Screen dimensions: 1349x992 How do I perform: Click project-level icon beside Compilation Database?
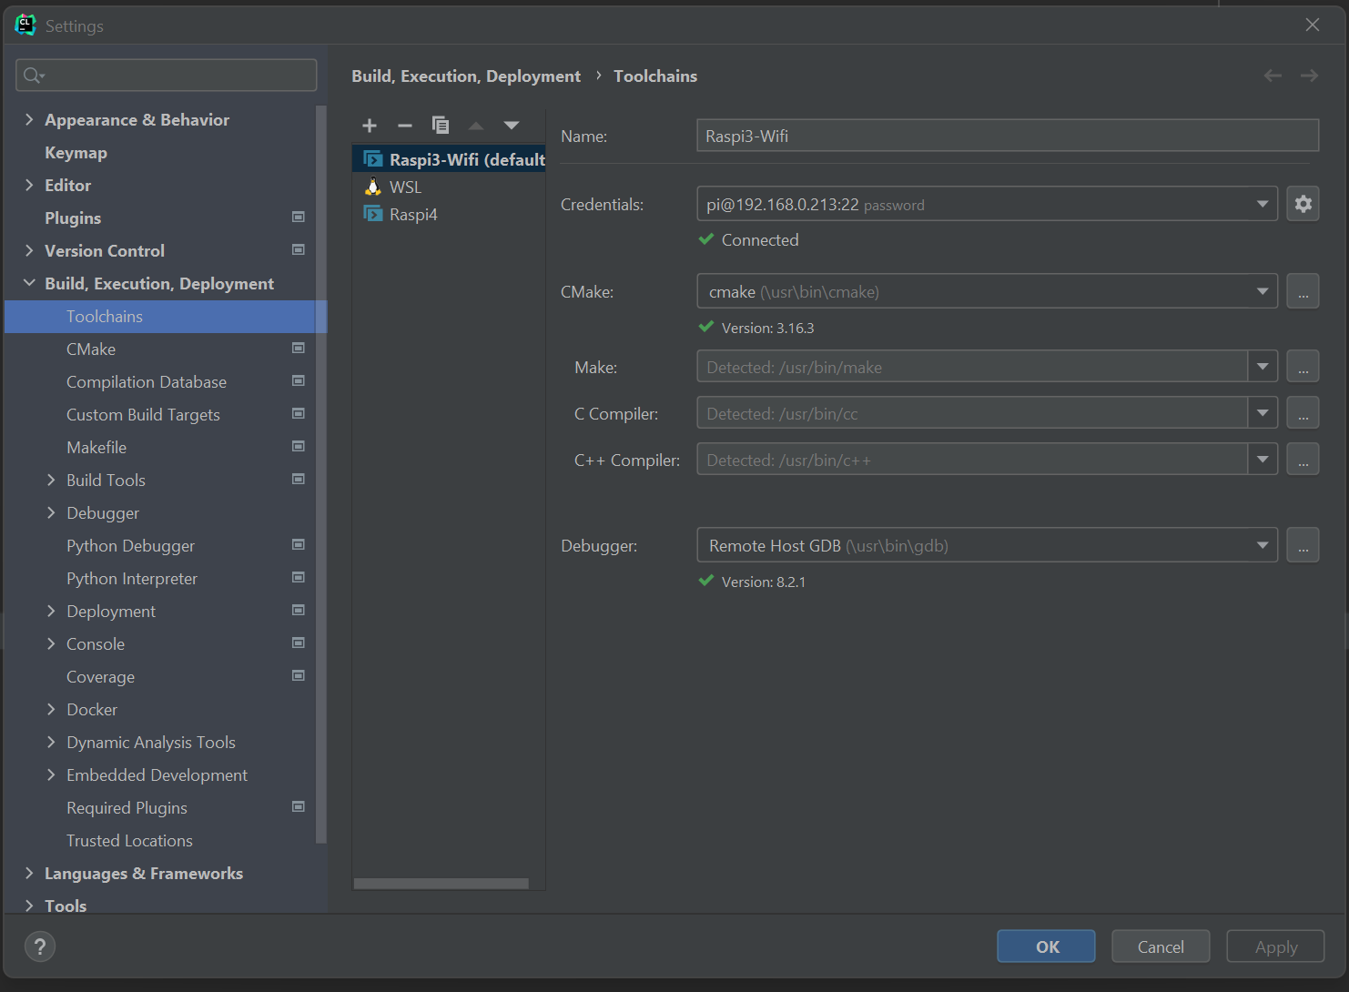[x=298, y=380]
